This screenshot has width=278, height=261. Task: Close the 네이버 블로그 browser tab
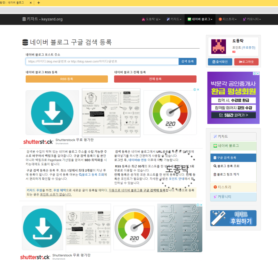pyautogui.click(x=31, y=3)
